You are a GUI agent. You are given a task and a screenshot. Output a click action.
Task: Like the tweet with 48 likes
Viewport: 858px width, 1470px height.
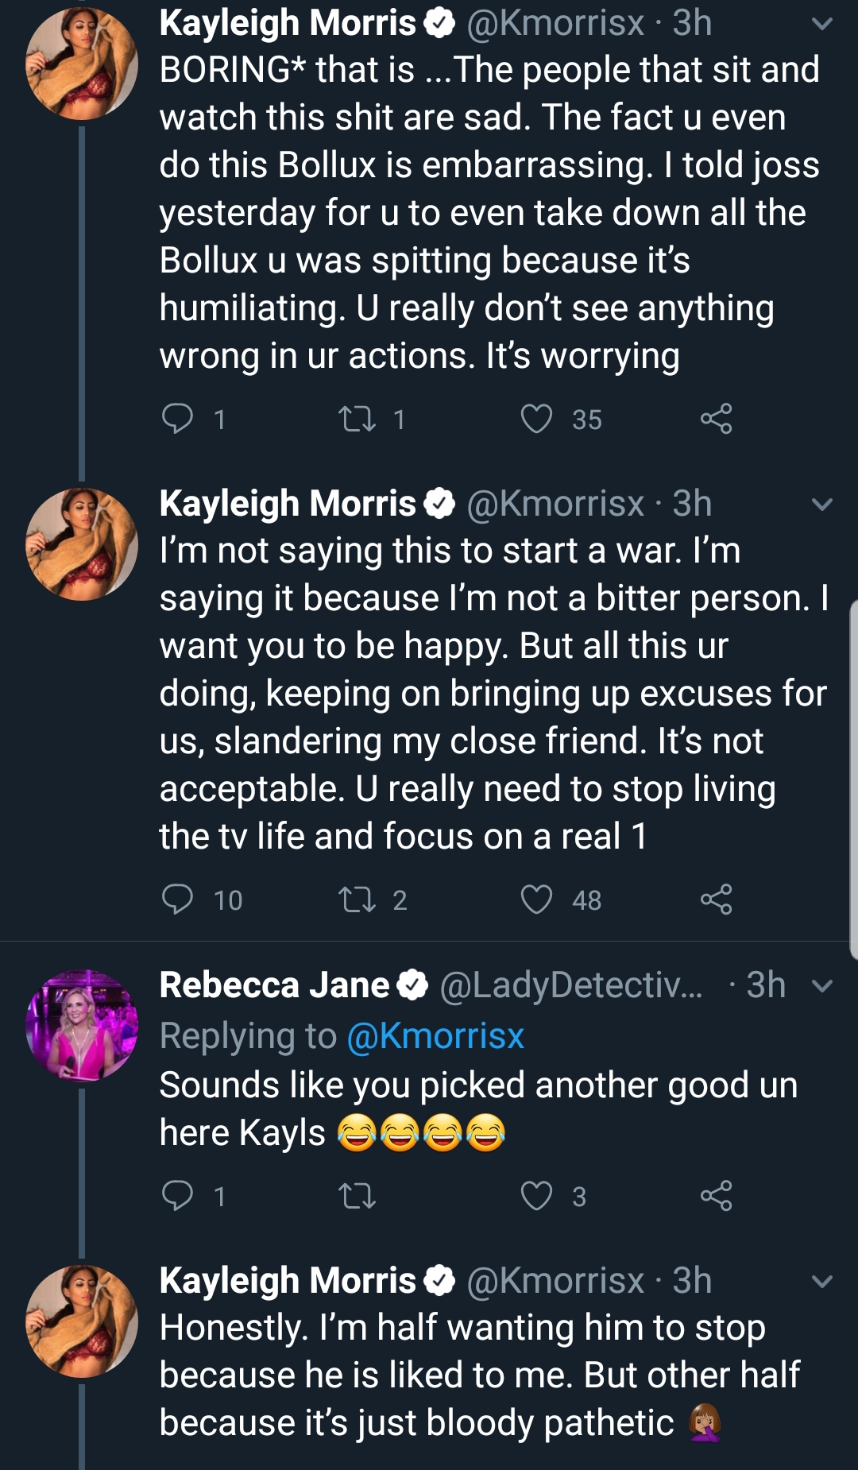(536, 899)
